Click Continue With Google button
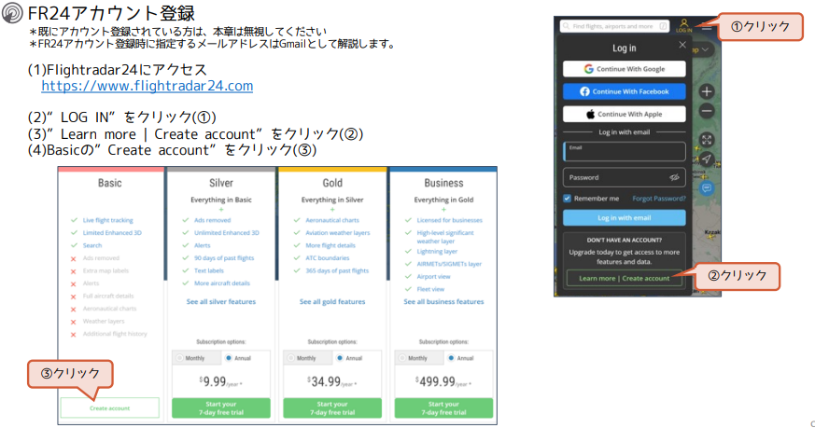The height and width of the screenshot is (428, 815). pyautogui.click(x=624, y=69)
